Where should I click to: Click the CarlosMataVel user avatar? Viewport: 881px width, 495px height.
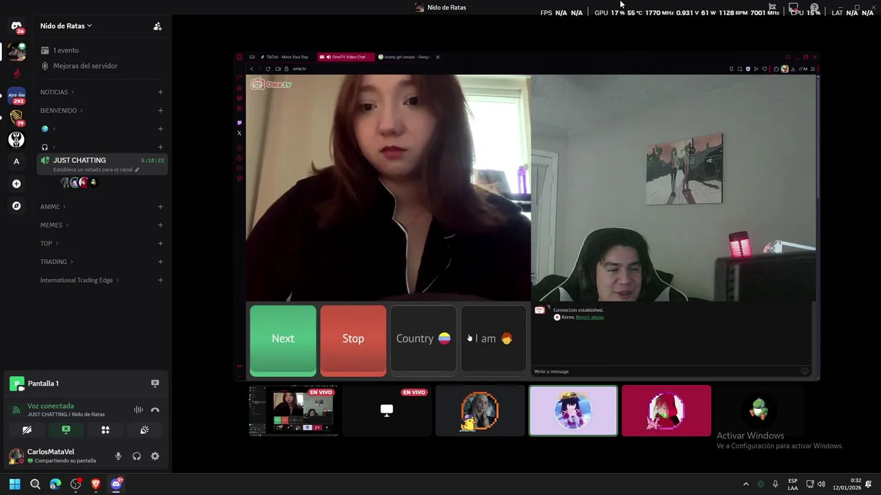click(16, 456)
